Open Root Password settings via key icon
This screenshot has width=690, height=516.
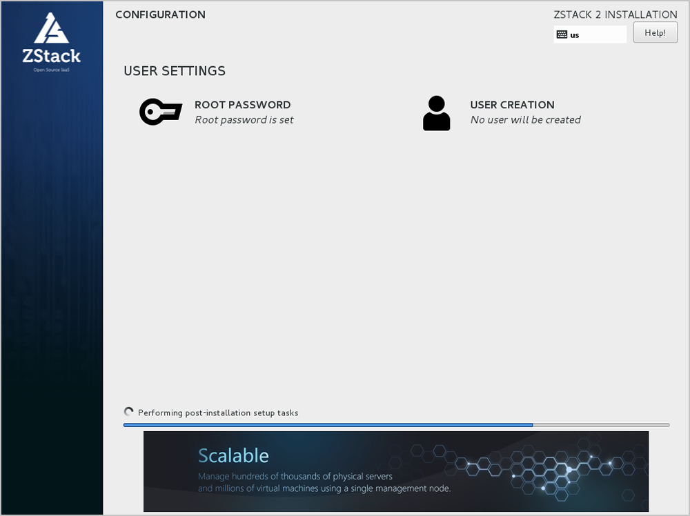tap(160, 112)
